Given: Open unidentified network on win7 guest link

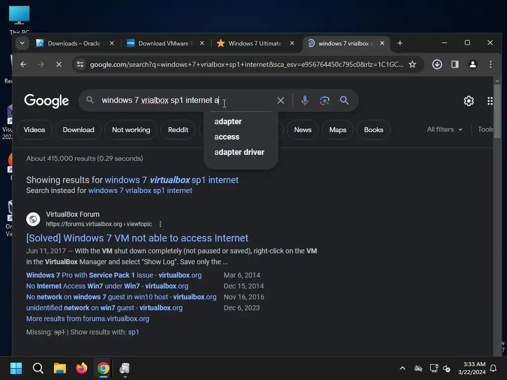Looking at the screenshot, I should [104, 308].
